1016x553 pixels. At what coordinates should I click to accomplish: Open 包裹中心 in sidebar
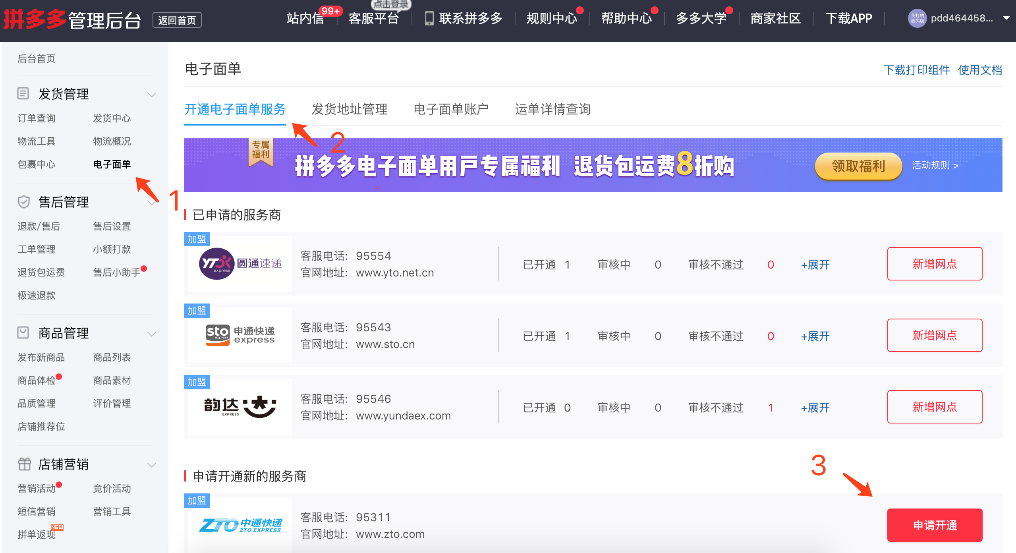pyautogui.click(x=37, y=164)
